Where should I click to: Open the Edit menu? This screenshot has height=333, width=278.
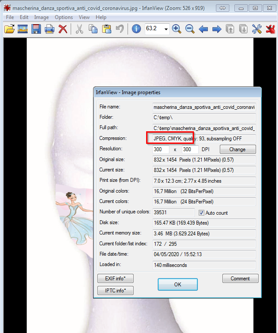[x=24, y=17]
